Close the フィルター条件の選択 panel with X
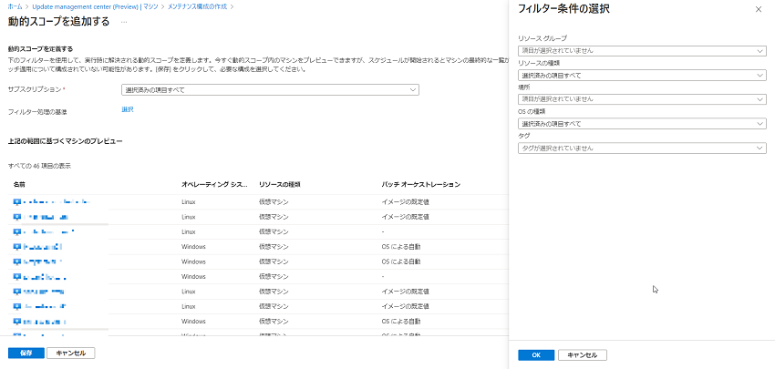The image size is (775, 369). pyautogui.click(x=759, y=9)
